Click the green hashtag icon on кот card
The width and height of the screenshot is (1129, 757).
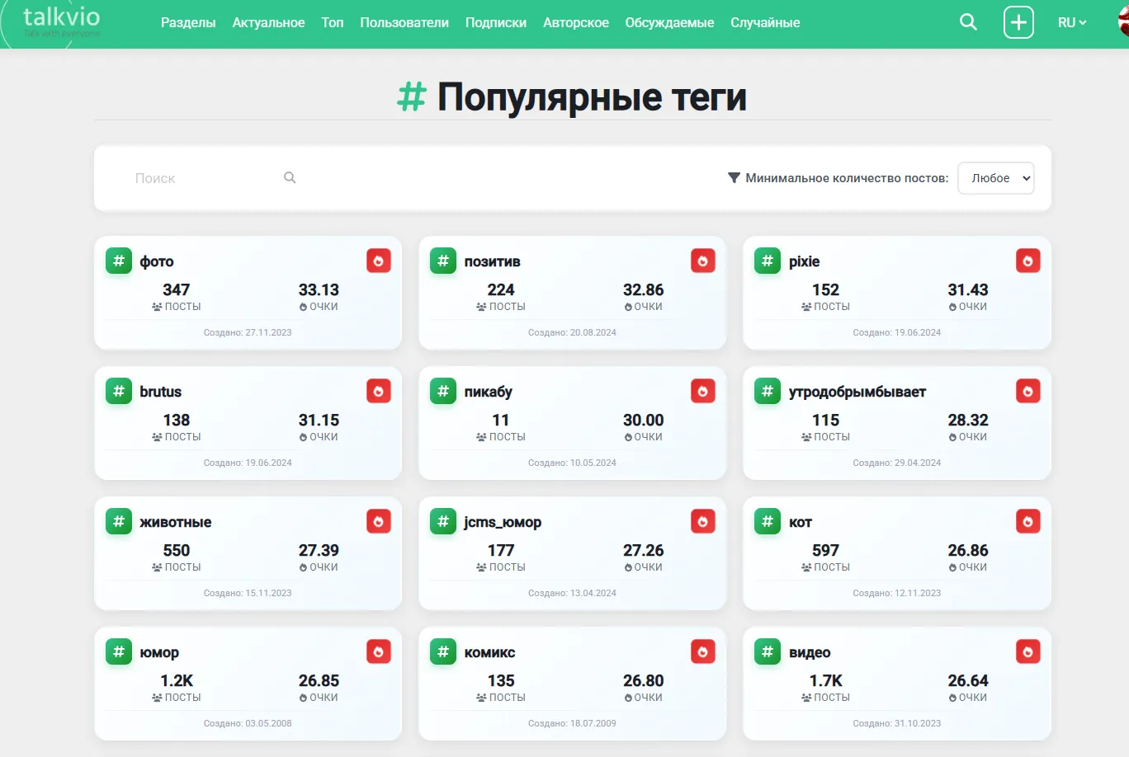(768, 521)
